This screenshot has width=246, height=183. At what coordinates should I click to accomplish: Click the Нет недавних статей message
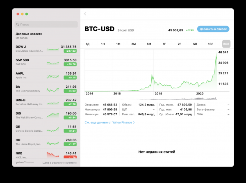(157, 152)
